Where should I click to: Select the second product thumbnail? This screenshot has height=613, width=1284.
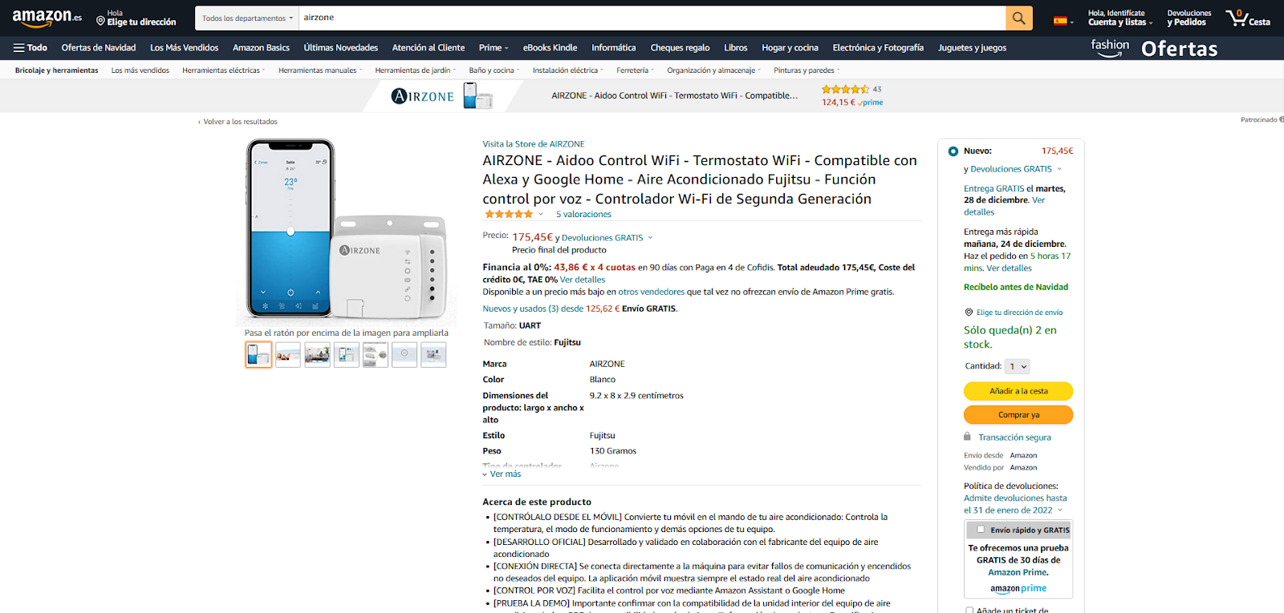point(287,354)
